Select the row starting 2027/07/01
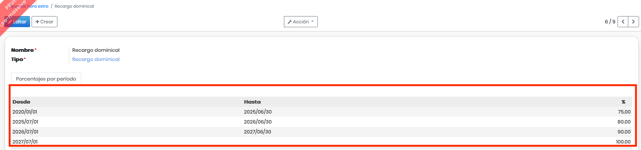The height and width of the screenshot is (150, 641). [321, 141]
